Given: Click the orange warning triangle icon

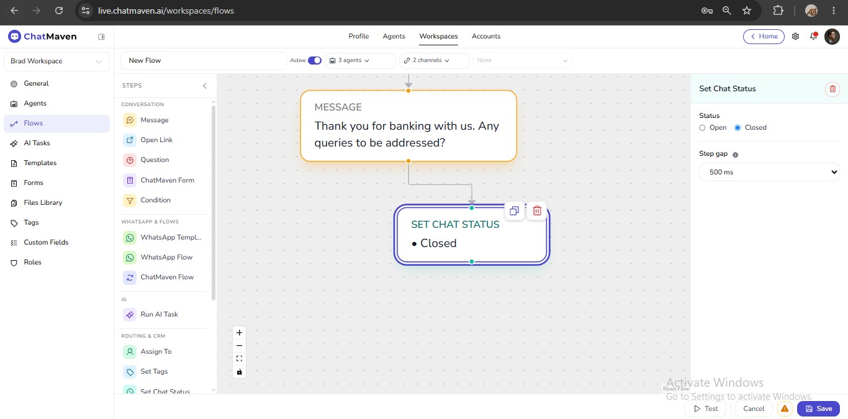Looking at the screenshot, I should click(785, 408).
